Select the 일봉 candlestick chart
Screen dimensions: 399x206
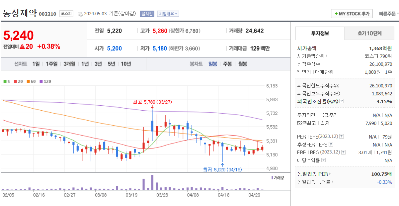pyautogui.click(x=213, y=64)
